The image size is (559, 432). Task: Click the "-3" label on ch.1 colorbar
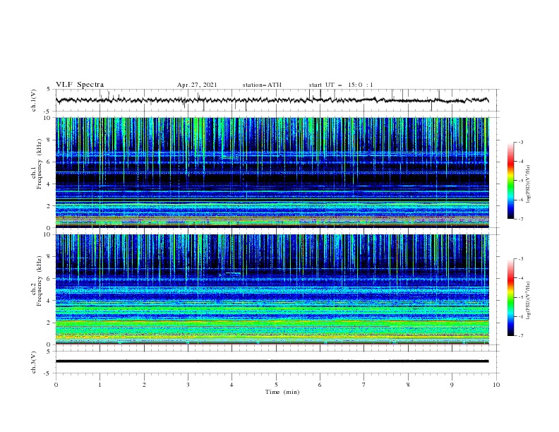(520, 143)
